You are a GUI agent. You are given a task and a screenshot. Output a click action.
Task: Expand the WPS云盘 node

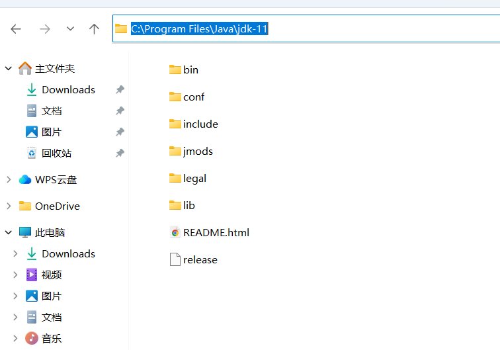[9, 179]
